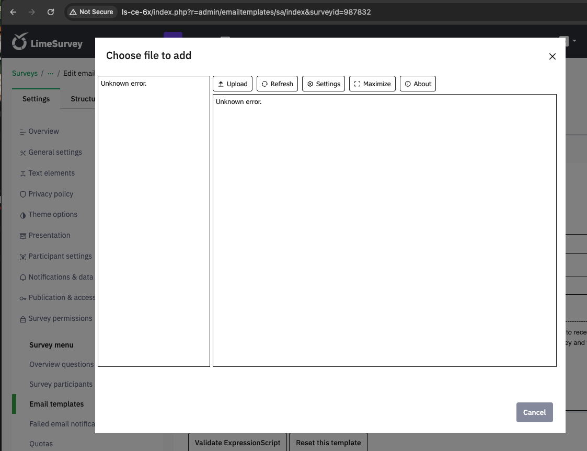Viewport: 587px width, 451px height.
Task: Expand the breadcrumb ellipsis
Action: coord(51,73)
